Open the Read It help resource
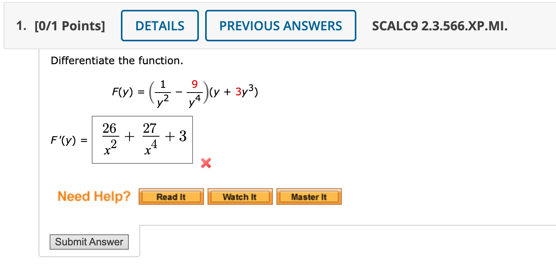 pyautogui.click(x=171, y=196)
